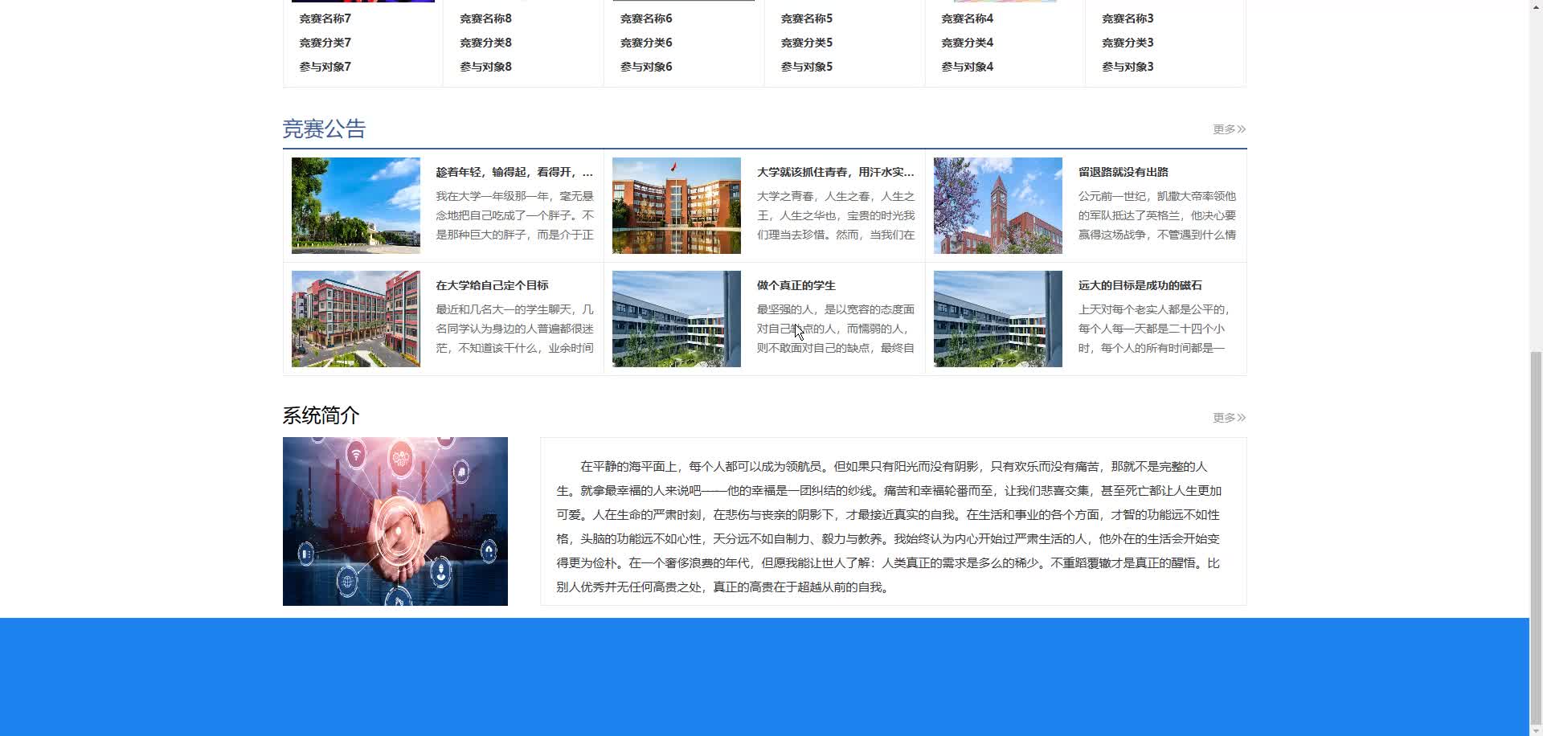This screenshot has height=736, width=1543.
Task: Click the page vertical scrollbar thumb
Action: point(1536,536)
